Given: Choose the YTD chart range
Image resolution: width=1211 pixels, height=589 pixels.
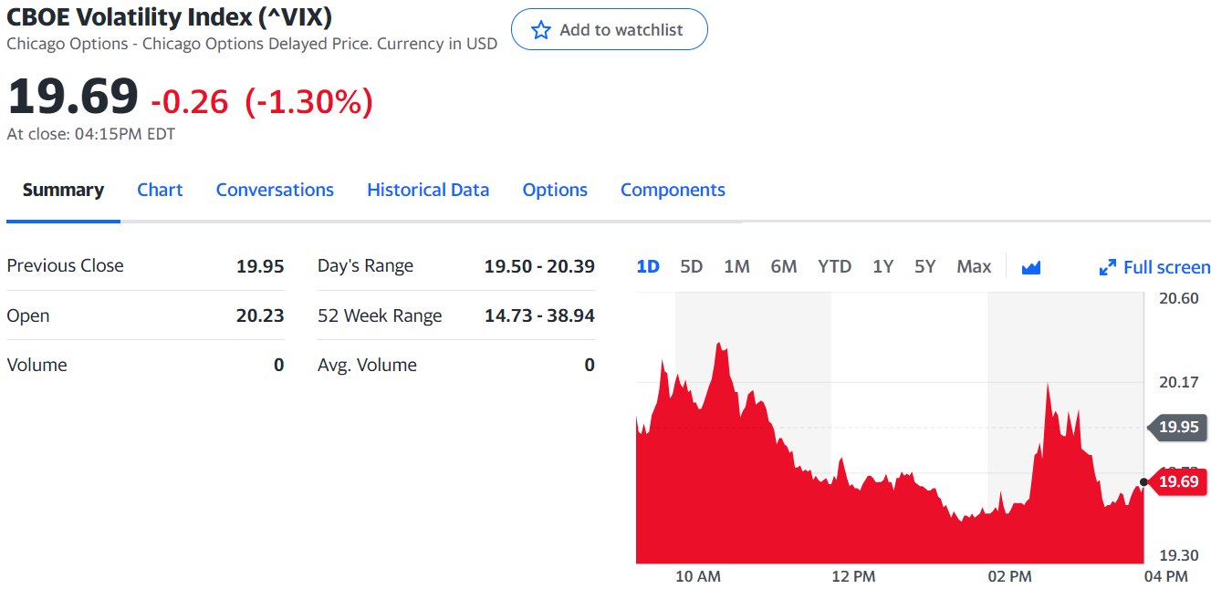Looking at the screenshot, I should 834,266.
